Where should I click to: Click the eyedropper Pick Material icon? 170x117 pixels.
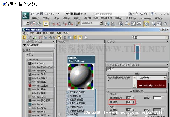coord(30,37)
